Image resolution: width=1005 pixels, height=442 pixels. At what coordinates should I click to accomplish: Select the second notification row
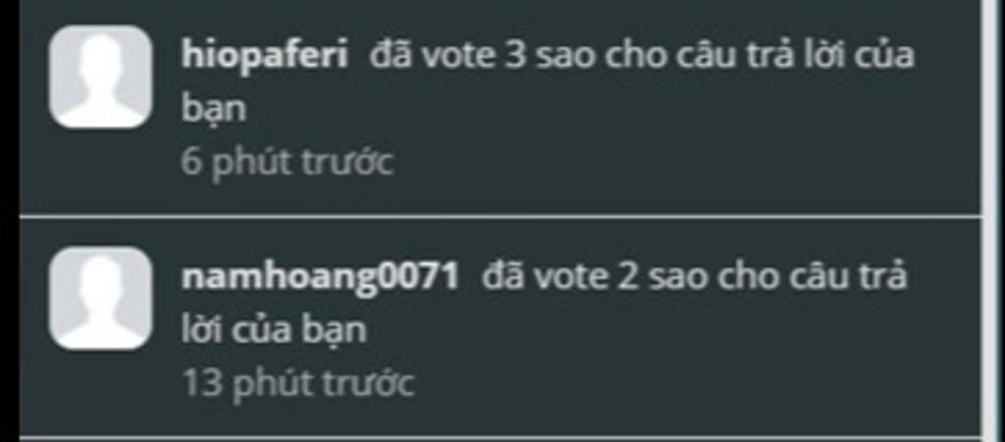point(500,328)
